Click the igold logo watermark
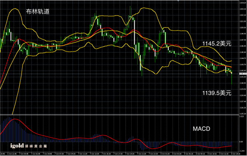The image size is (247, 156). [17, 146]
